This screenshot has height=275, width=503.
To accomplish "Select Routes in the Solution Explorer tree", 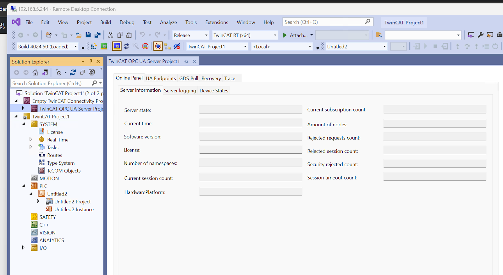I will (x=54, y=155).
